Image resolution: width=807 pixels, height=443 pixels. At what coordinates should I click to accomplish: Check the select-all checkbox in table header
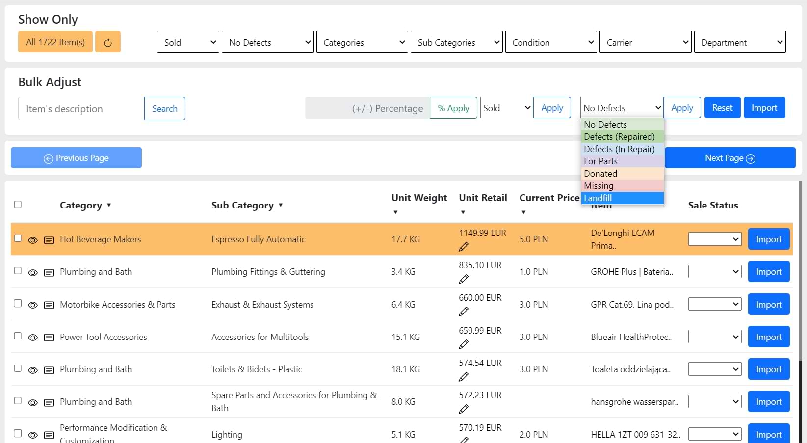18,205
